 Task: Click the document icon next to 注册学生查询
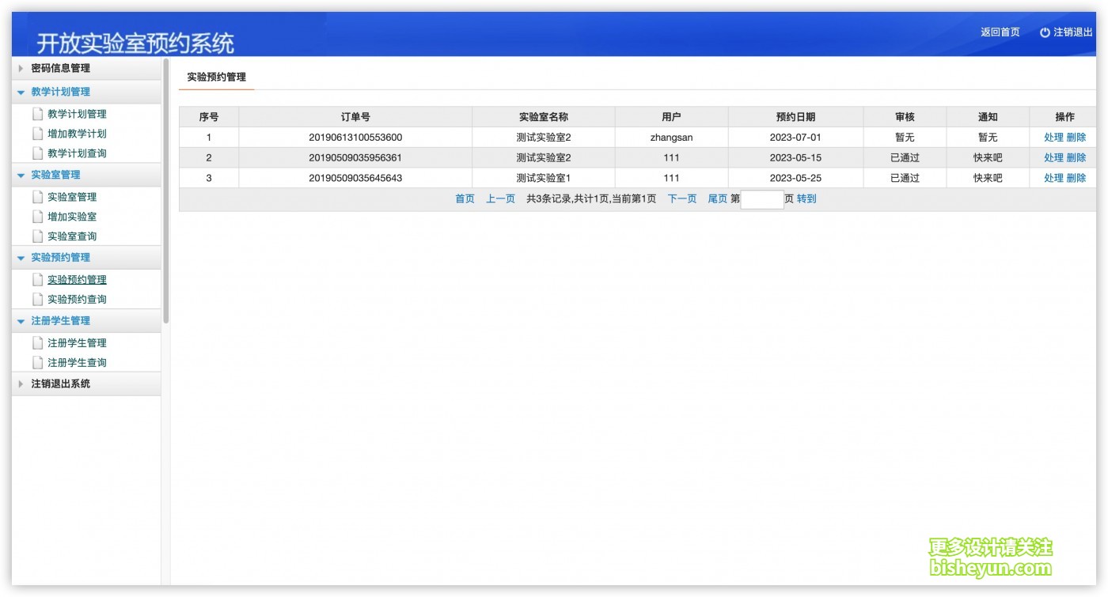click(37, 362)
